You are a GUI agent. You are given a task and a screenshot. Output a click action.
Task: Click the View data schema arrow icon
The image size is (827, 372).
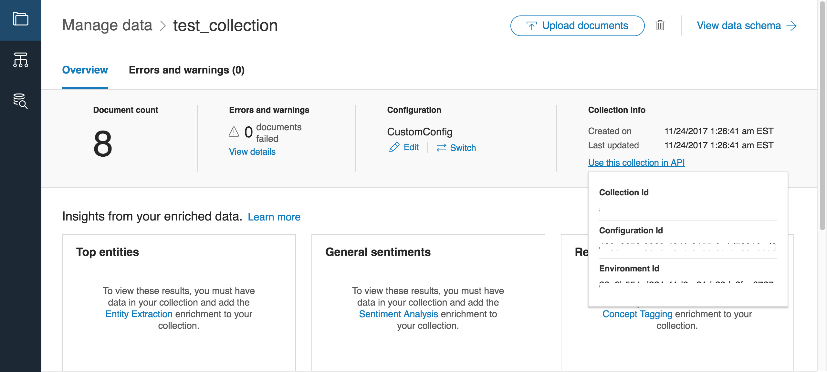point(792,26)
